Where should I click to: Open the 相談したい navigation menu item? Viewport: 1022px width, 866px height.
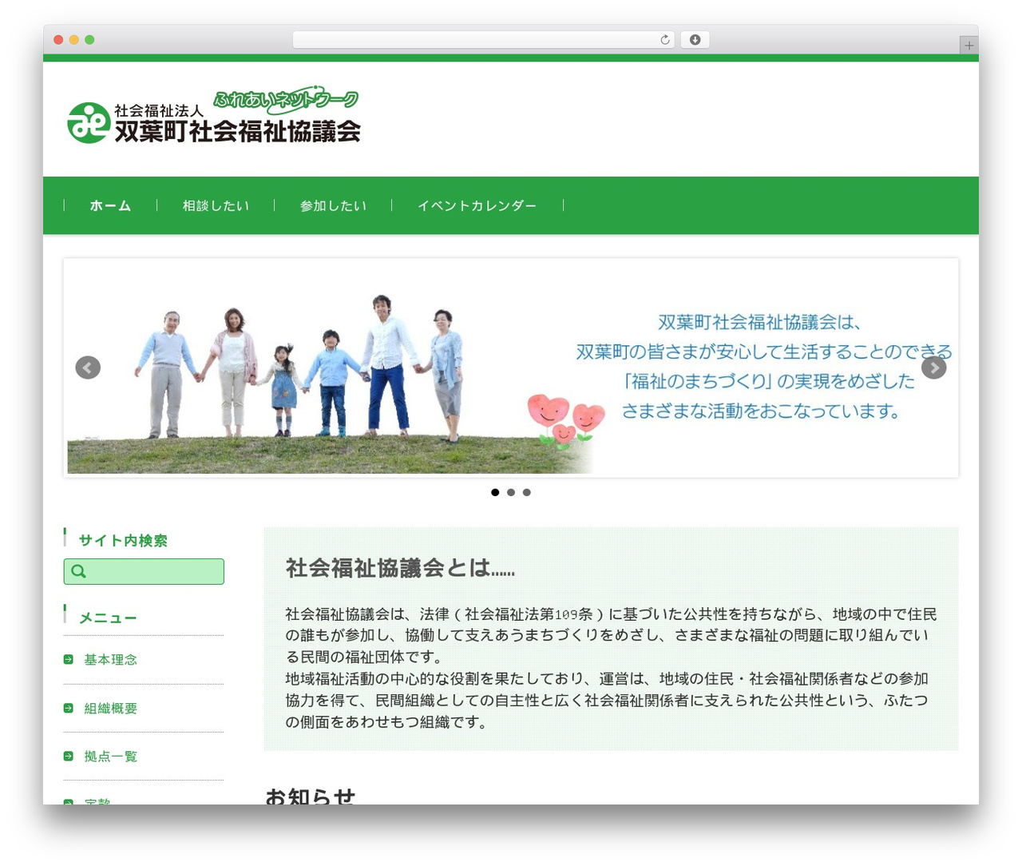(216, 205)
